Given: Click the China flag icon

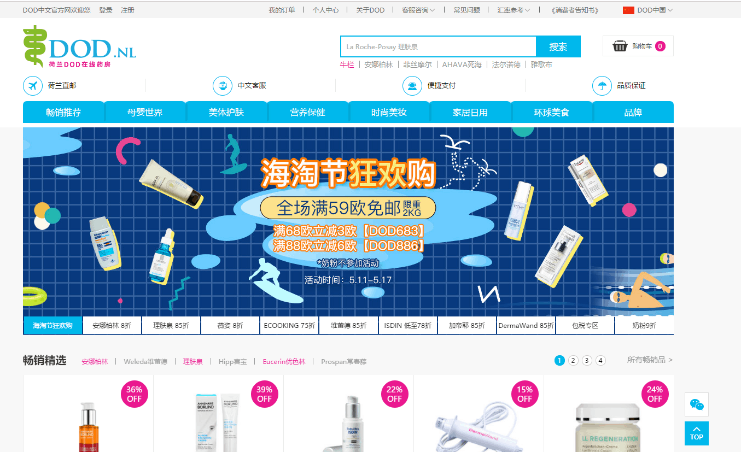Looking at the screenshot, I should pyautogui.click(x=628, y=10).
